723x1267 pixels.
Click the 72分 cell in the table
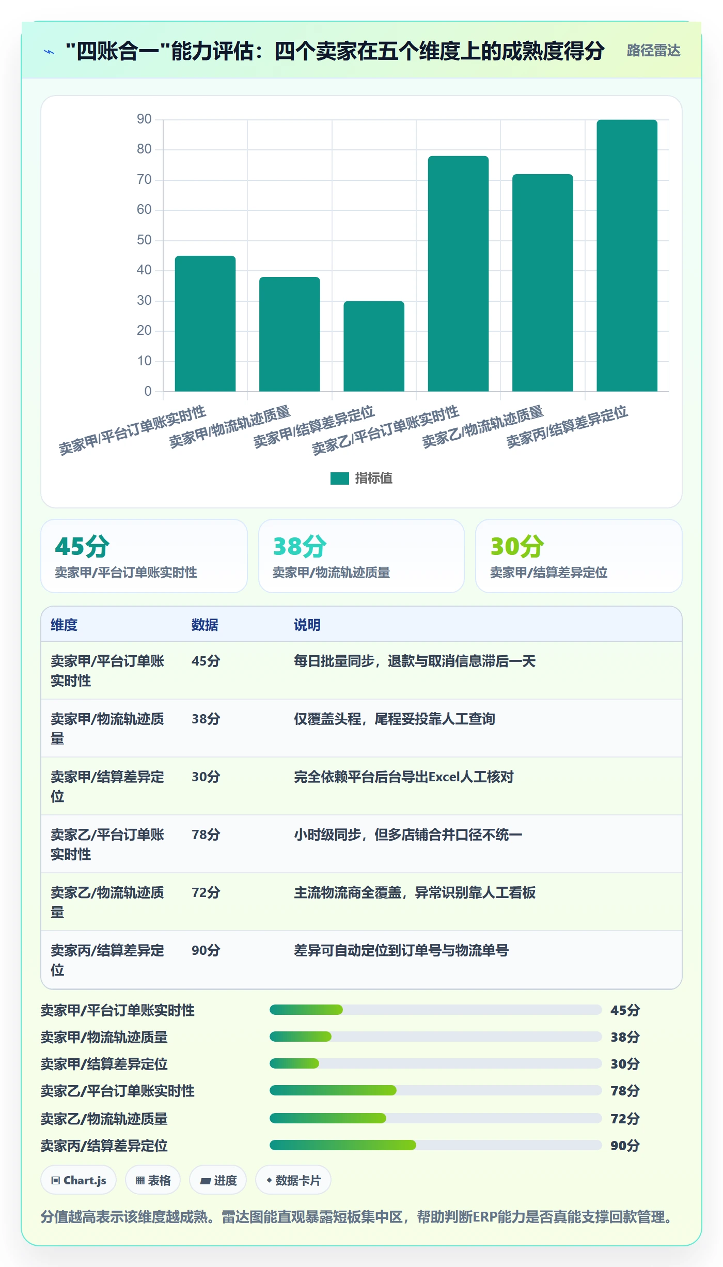tap(206, 892)
